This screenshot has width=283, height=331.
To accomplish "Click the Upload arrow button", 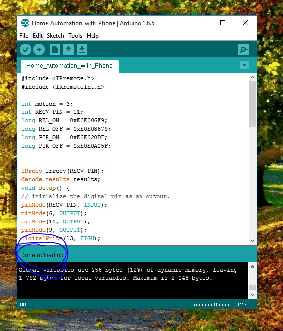I will (39, 50).
